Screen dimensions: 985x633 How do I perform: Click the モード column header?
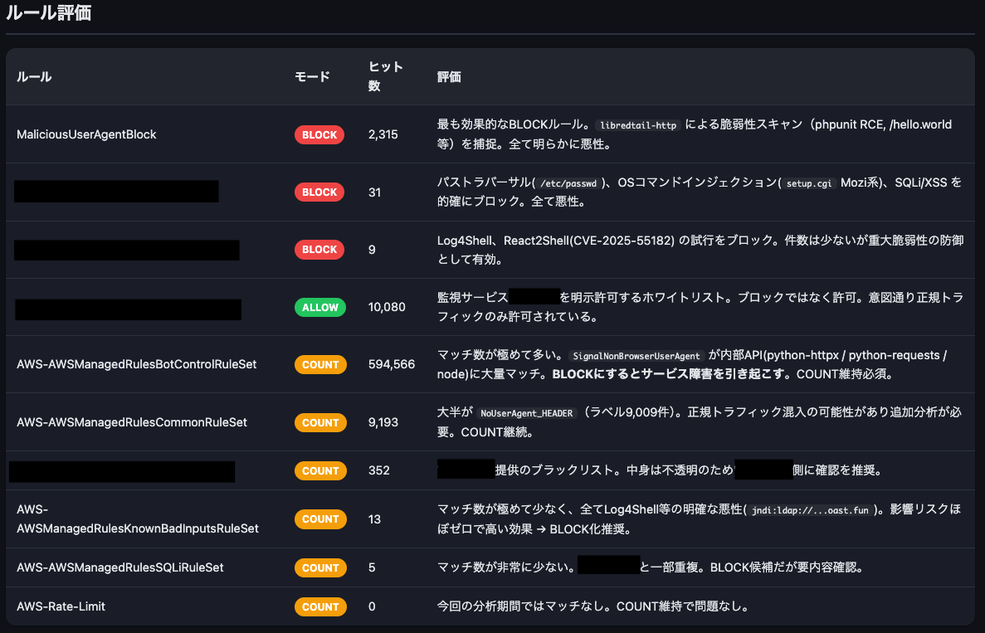312,76
